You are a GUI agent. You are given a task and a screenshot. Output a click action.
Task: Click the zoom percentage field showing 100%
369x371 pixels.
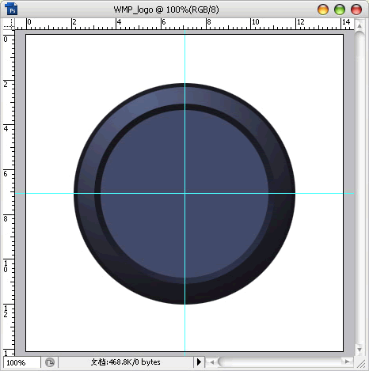(x=22, y=362)
